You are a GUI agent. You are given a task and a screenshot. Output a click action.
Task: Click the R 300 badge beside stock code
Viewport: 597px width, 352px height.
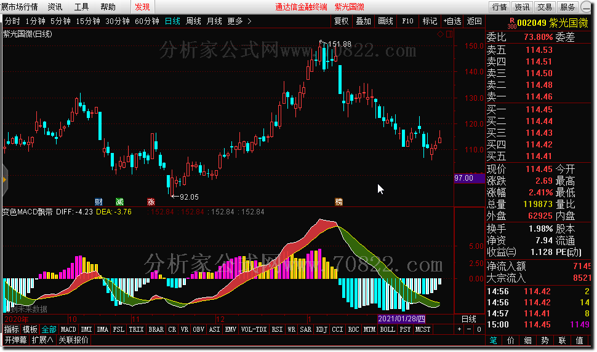point(512,23)
